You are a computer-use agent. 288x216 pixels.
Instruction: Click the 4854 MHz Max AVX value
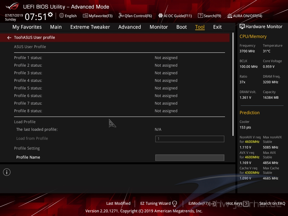pyautogui.click(x=270, y=163)
